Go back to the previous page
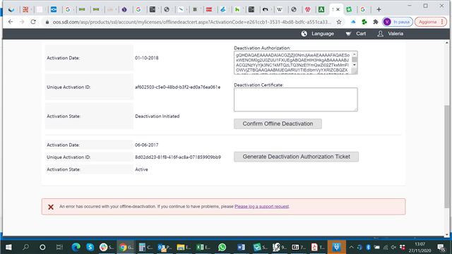Viewport: 452px width, 254px height. coord(11,22)
